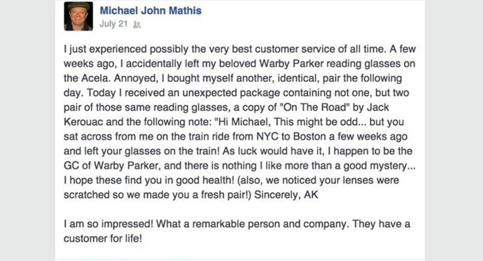Screen dimensions: 483x261
Task: Open the poster's profile picture thumbnail
Action: (x=78, y=16)
